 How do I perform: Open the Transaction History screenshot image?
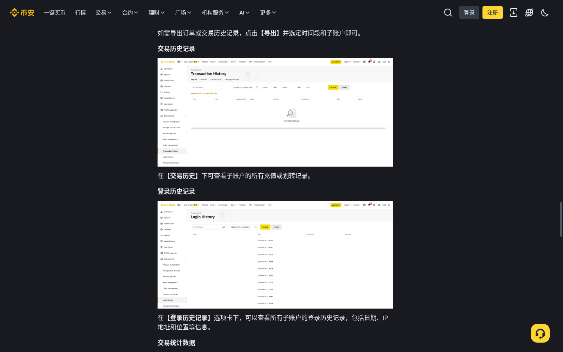click(275, 112)
